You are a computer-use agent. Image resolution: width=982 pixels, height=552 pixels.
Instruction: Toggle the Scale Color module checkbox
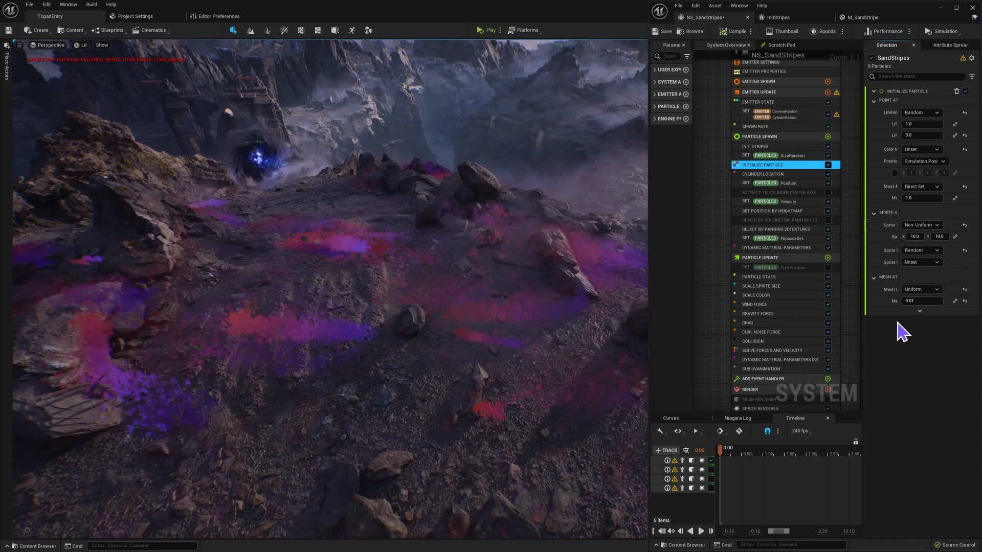click(x=828, y=295)
